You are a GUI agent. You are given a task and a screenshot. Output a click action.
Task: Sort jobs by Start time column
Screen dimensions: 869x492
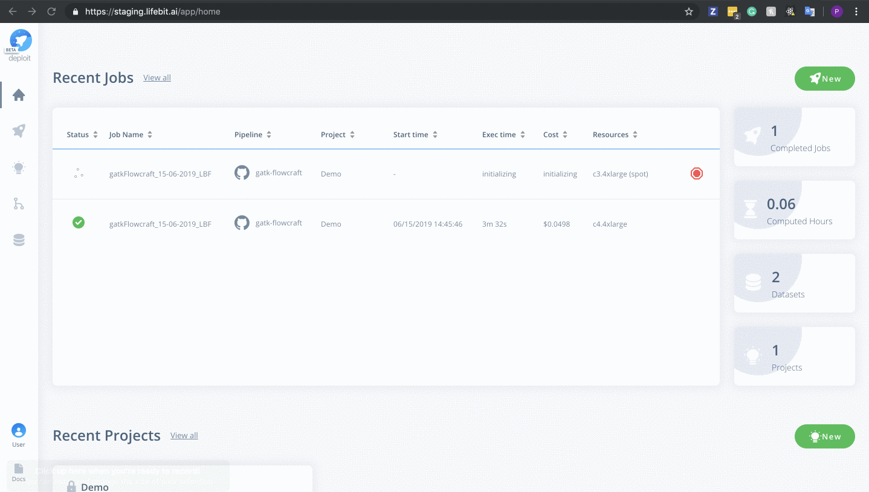(x=415, y=135)
